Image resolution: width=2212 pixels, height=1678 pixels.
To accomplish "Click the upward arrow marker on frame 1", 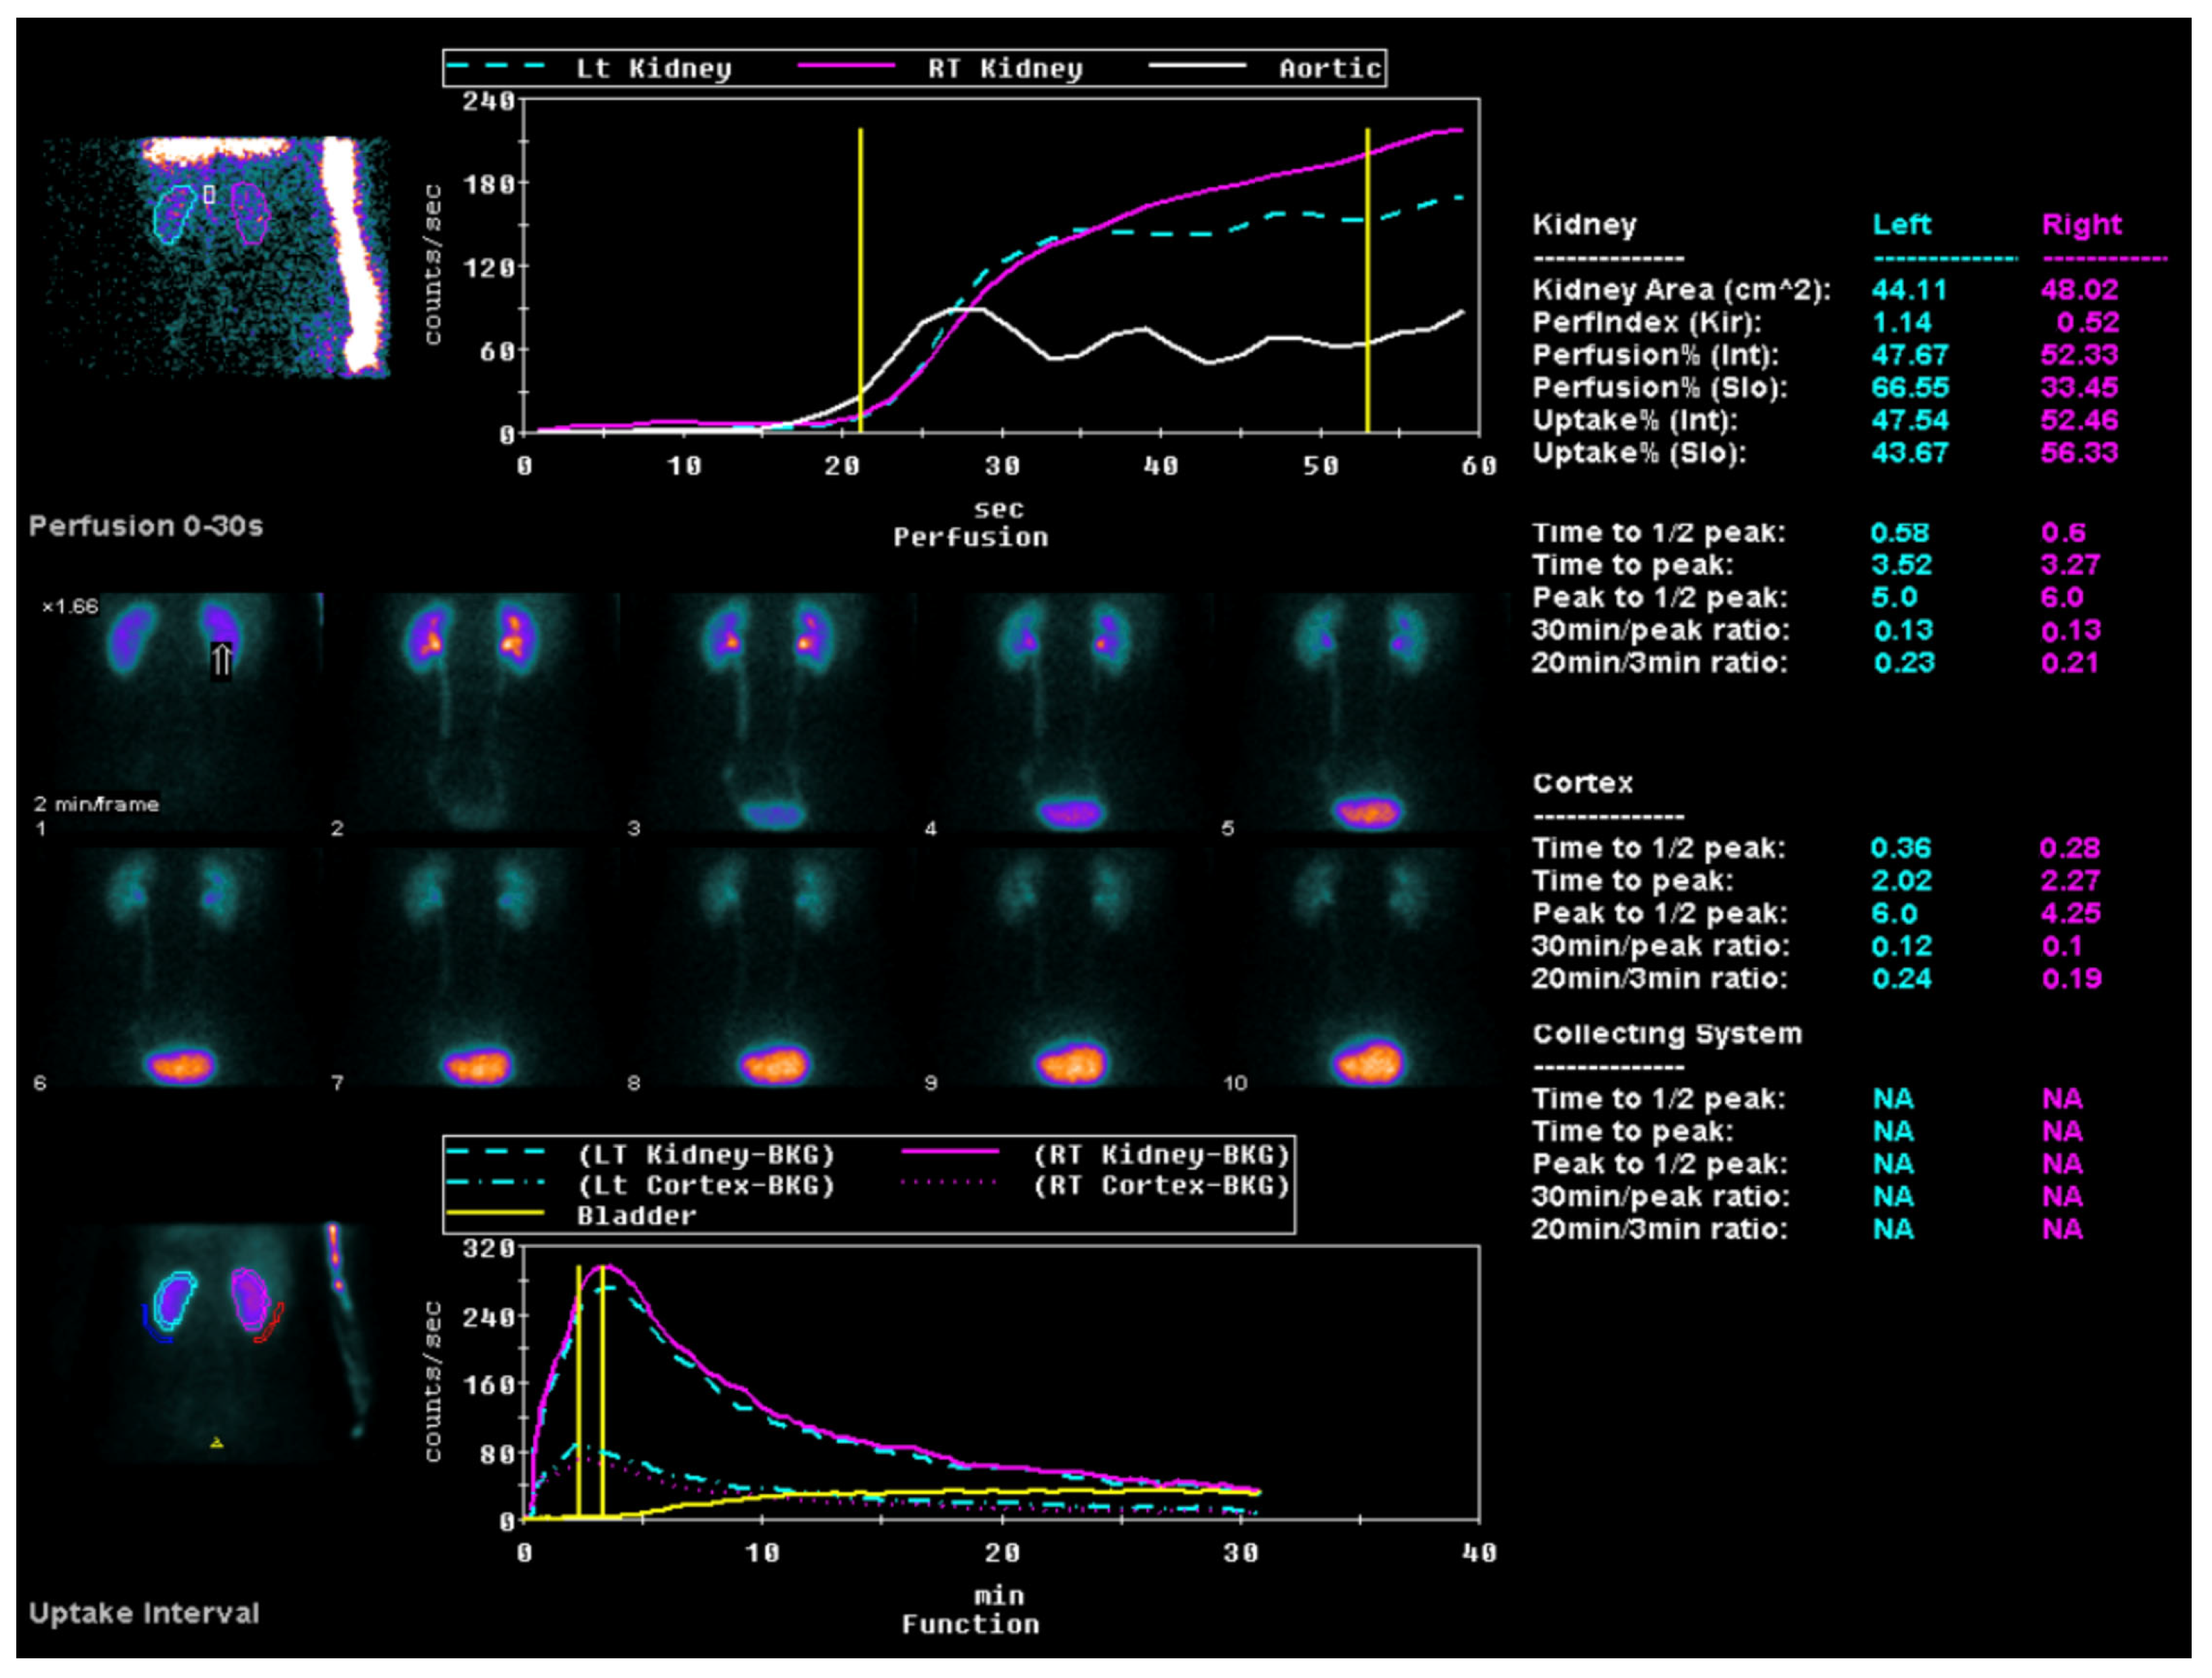I will [x=221, y=660].
